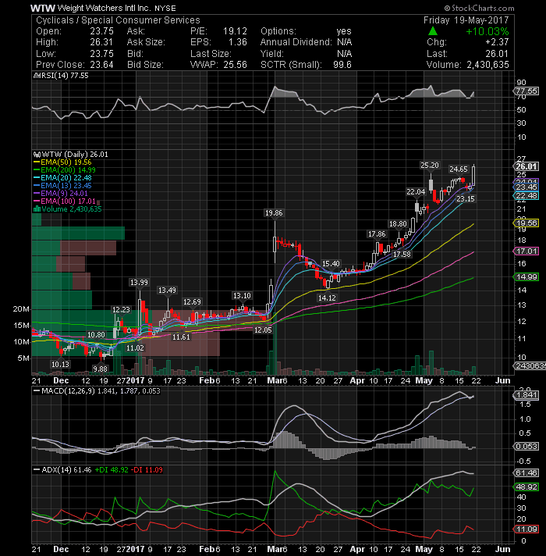This screenshot has height=556, width=546.
Task: Click the EMA(100) 17.01 legend entry
Action: point(65,201)
